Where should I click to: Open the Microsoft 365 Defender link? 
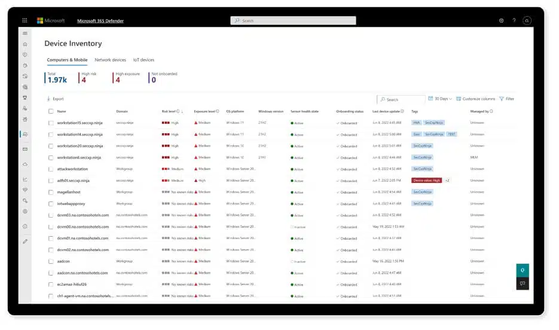[x=100, y=21]
